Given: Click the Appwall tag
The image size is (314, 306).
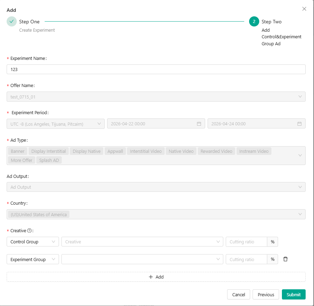Looking at the screenshot, I should point(115,151).
